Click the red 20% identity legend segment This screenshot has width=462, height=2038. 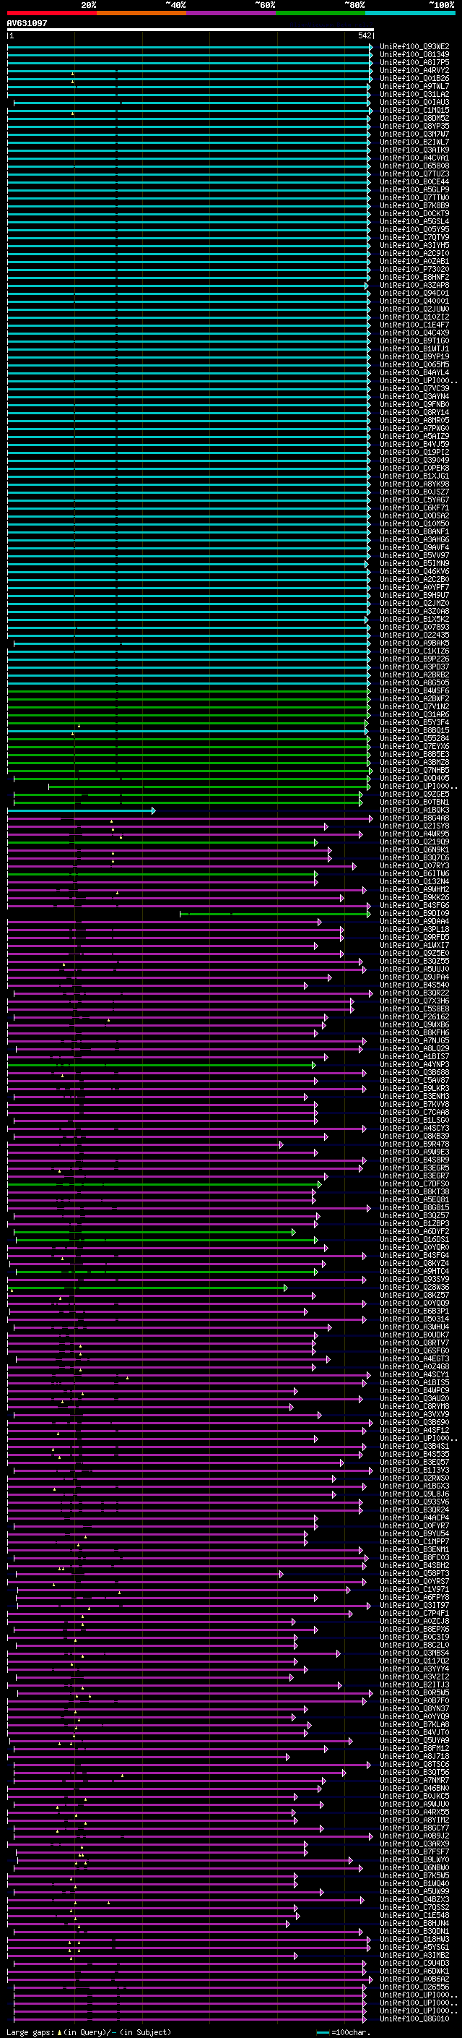tap(51, 13)
